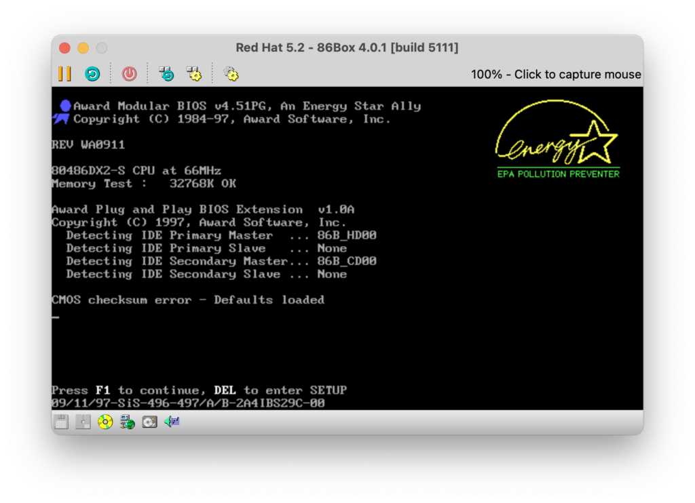Send Ctrl+Alt+Esc to the guest
The image size is (695, 503).
click(x=194, y=74)
